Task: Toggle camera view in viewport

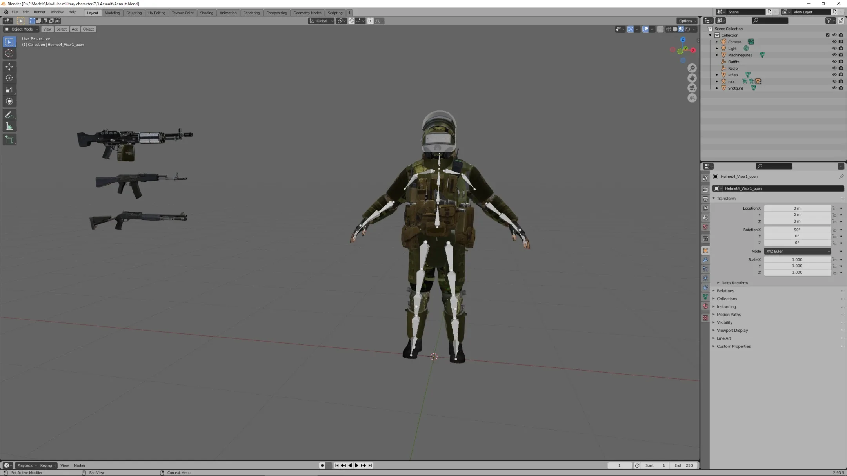Action: pyautogui.click(x=692, y=88)
